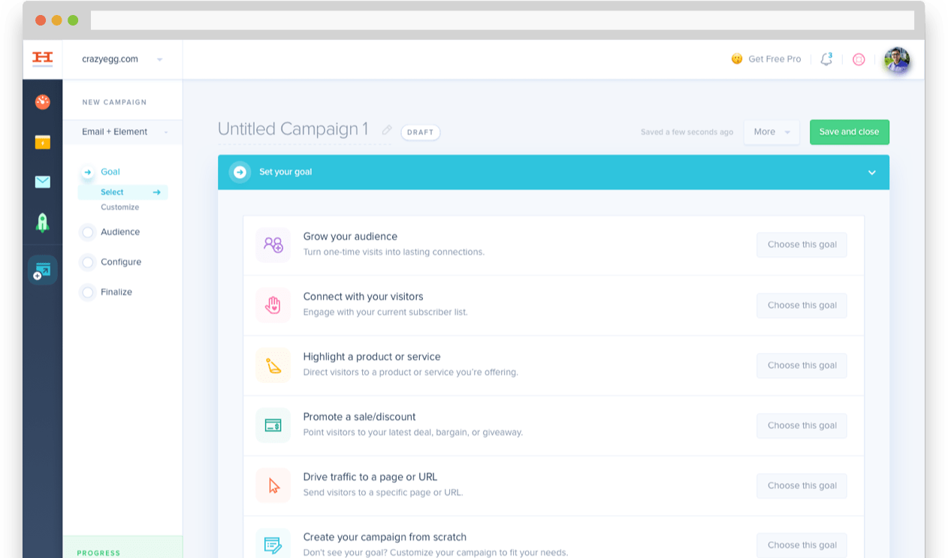The height and width of the screenshot is (558, 948).
Task: Open the More dropdown menu
Action: pos(771,132)
